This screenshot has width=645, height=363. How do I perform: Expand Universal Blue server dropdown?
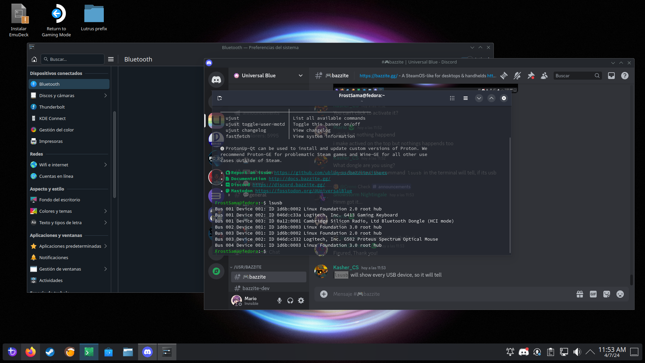pyautogui.click(x=301, y=76)
